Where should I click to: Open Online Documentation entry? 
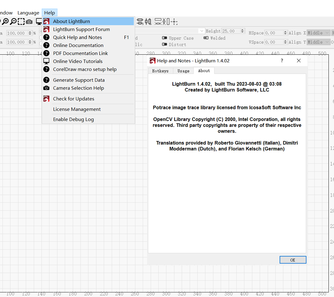tap(88, 45)
